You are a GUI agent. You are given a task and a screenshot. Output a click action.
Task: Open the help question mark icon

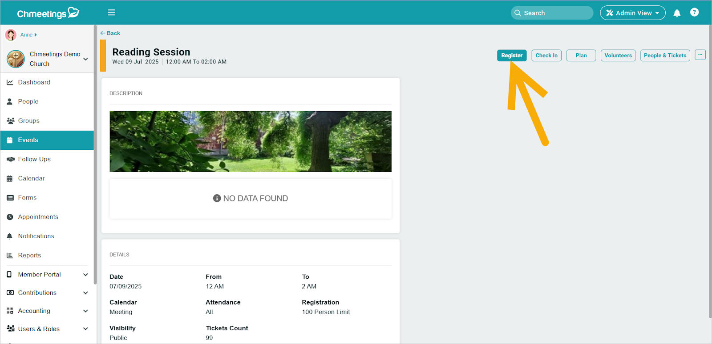[694, 12]
